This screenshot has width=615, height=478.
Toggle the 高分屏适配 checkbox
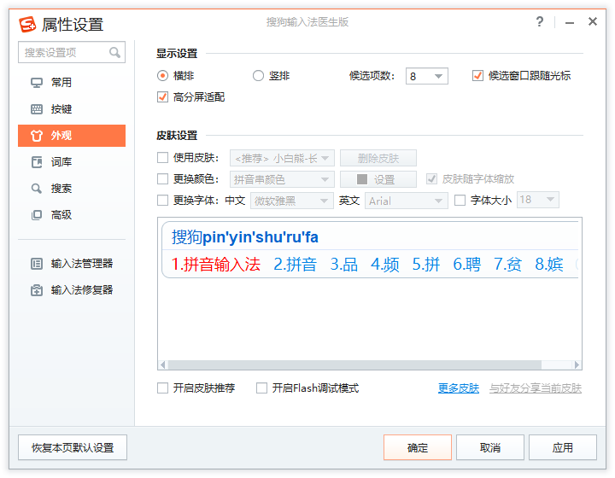click(x=162, y=97)
